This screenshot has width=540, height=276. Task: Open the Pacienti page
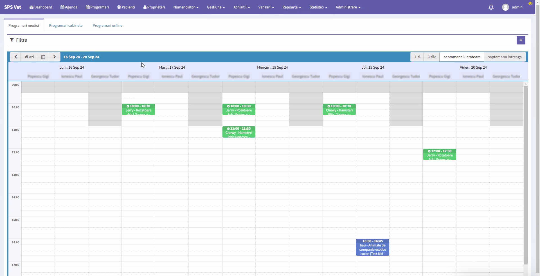[126, 7]
